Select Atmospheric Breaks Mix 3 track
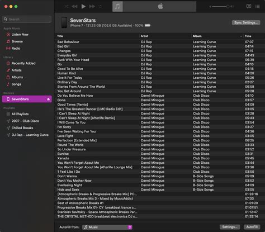 pos(160,198)
